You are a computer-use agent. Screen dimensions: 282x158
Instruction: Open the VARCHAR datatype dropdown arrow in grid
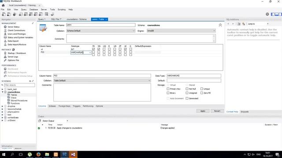90,53
